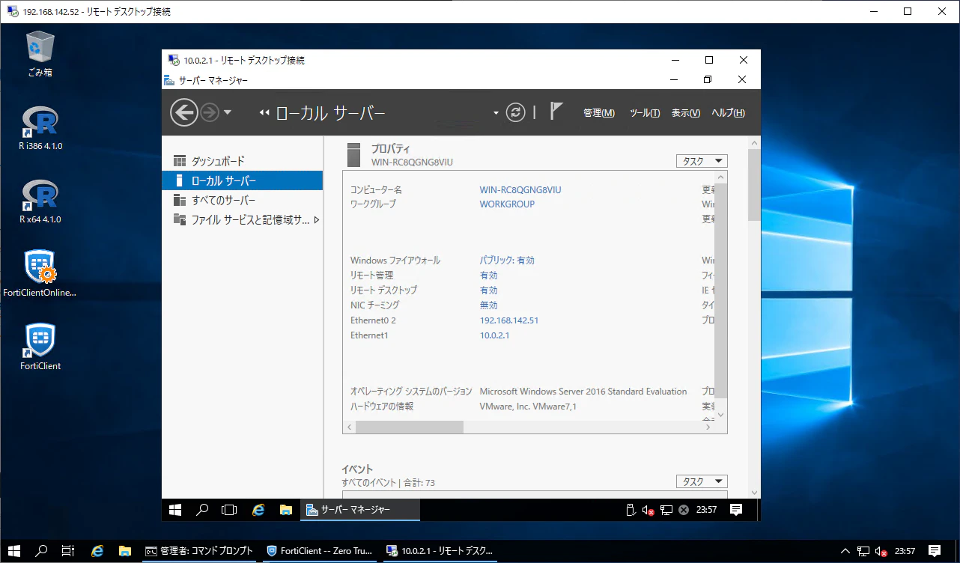Open the ツール(T) menu
Screen dimensions: 960x563
(x=645, y=113)
